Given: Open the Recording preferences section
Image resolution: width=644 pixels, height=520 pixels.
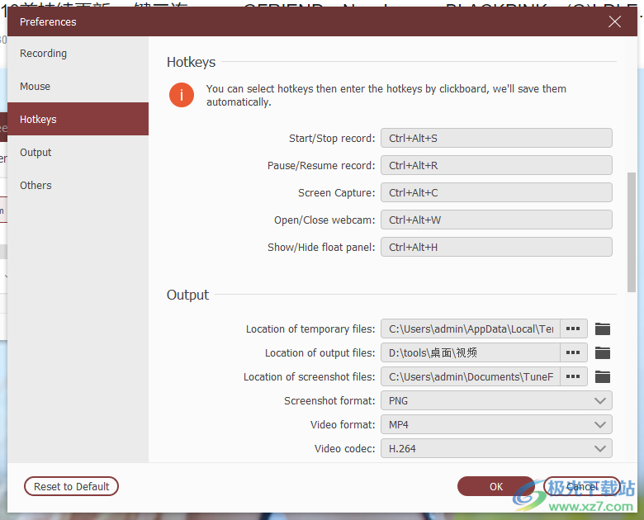Looking at the screenshot, I should (78, 54).
